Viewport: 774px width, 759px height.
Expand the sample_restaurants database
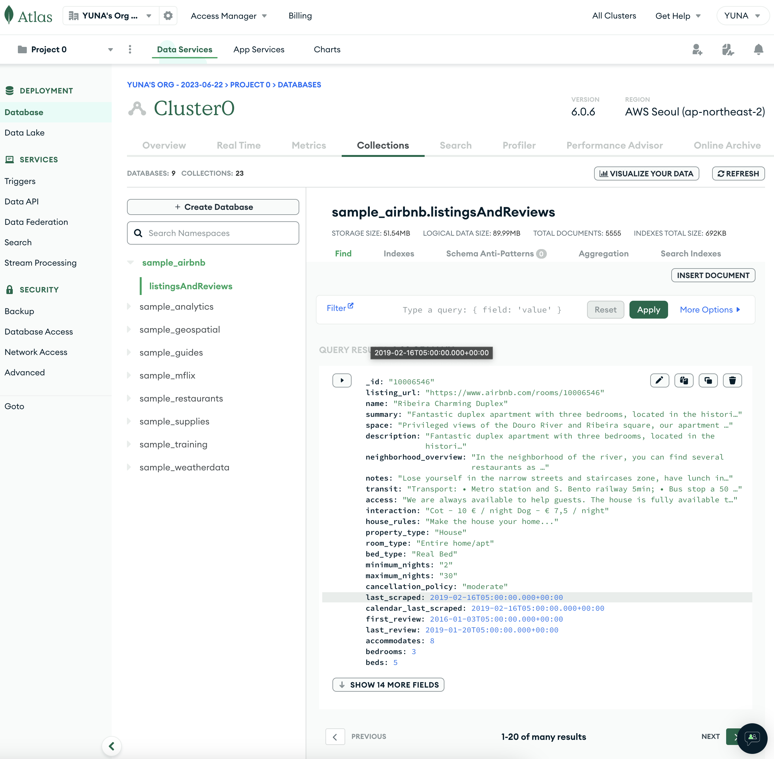pos(129,398)
